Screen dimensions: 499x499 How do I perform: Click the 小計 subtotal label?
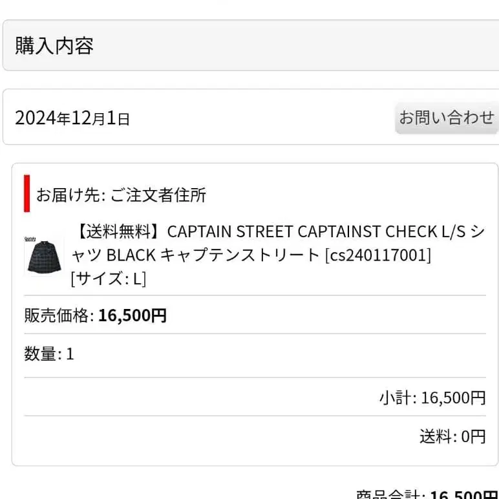tap(397, 398)
